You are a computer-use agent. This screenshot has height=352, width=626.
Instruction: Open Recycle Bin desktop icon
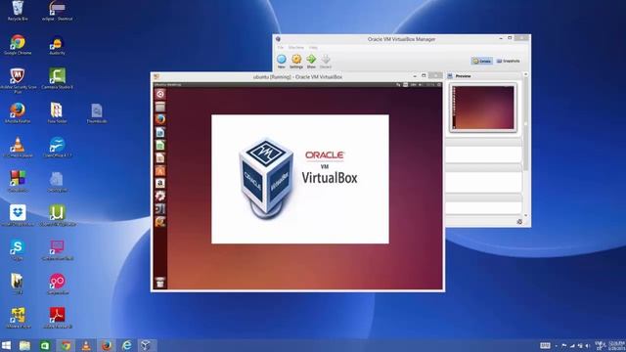pyautogui.click(x=18, y=11)
